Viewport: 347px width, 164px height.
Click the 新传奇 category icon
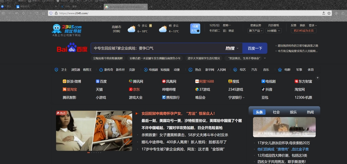101,70
